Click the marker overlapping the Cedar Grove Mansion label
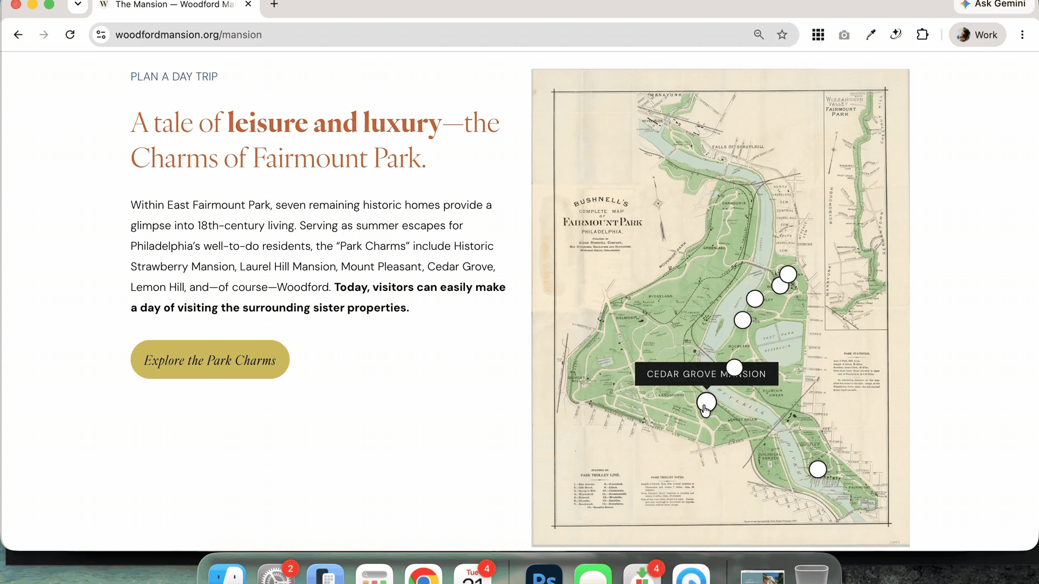 coord(734,368)
